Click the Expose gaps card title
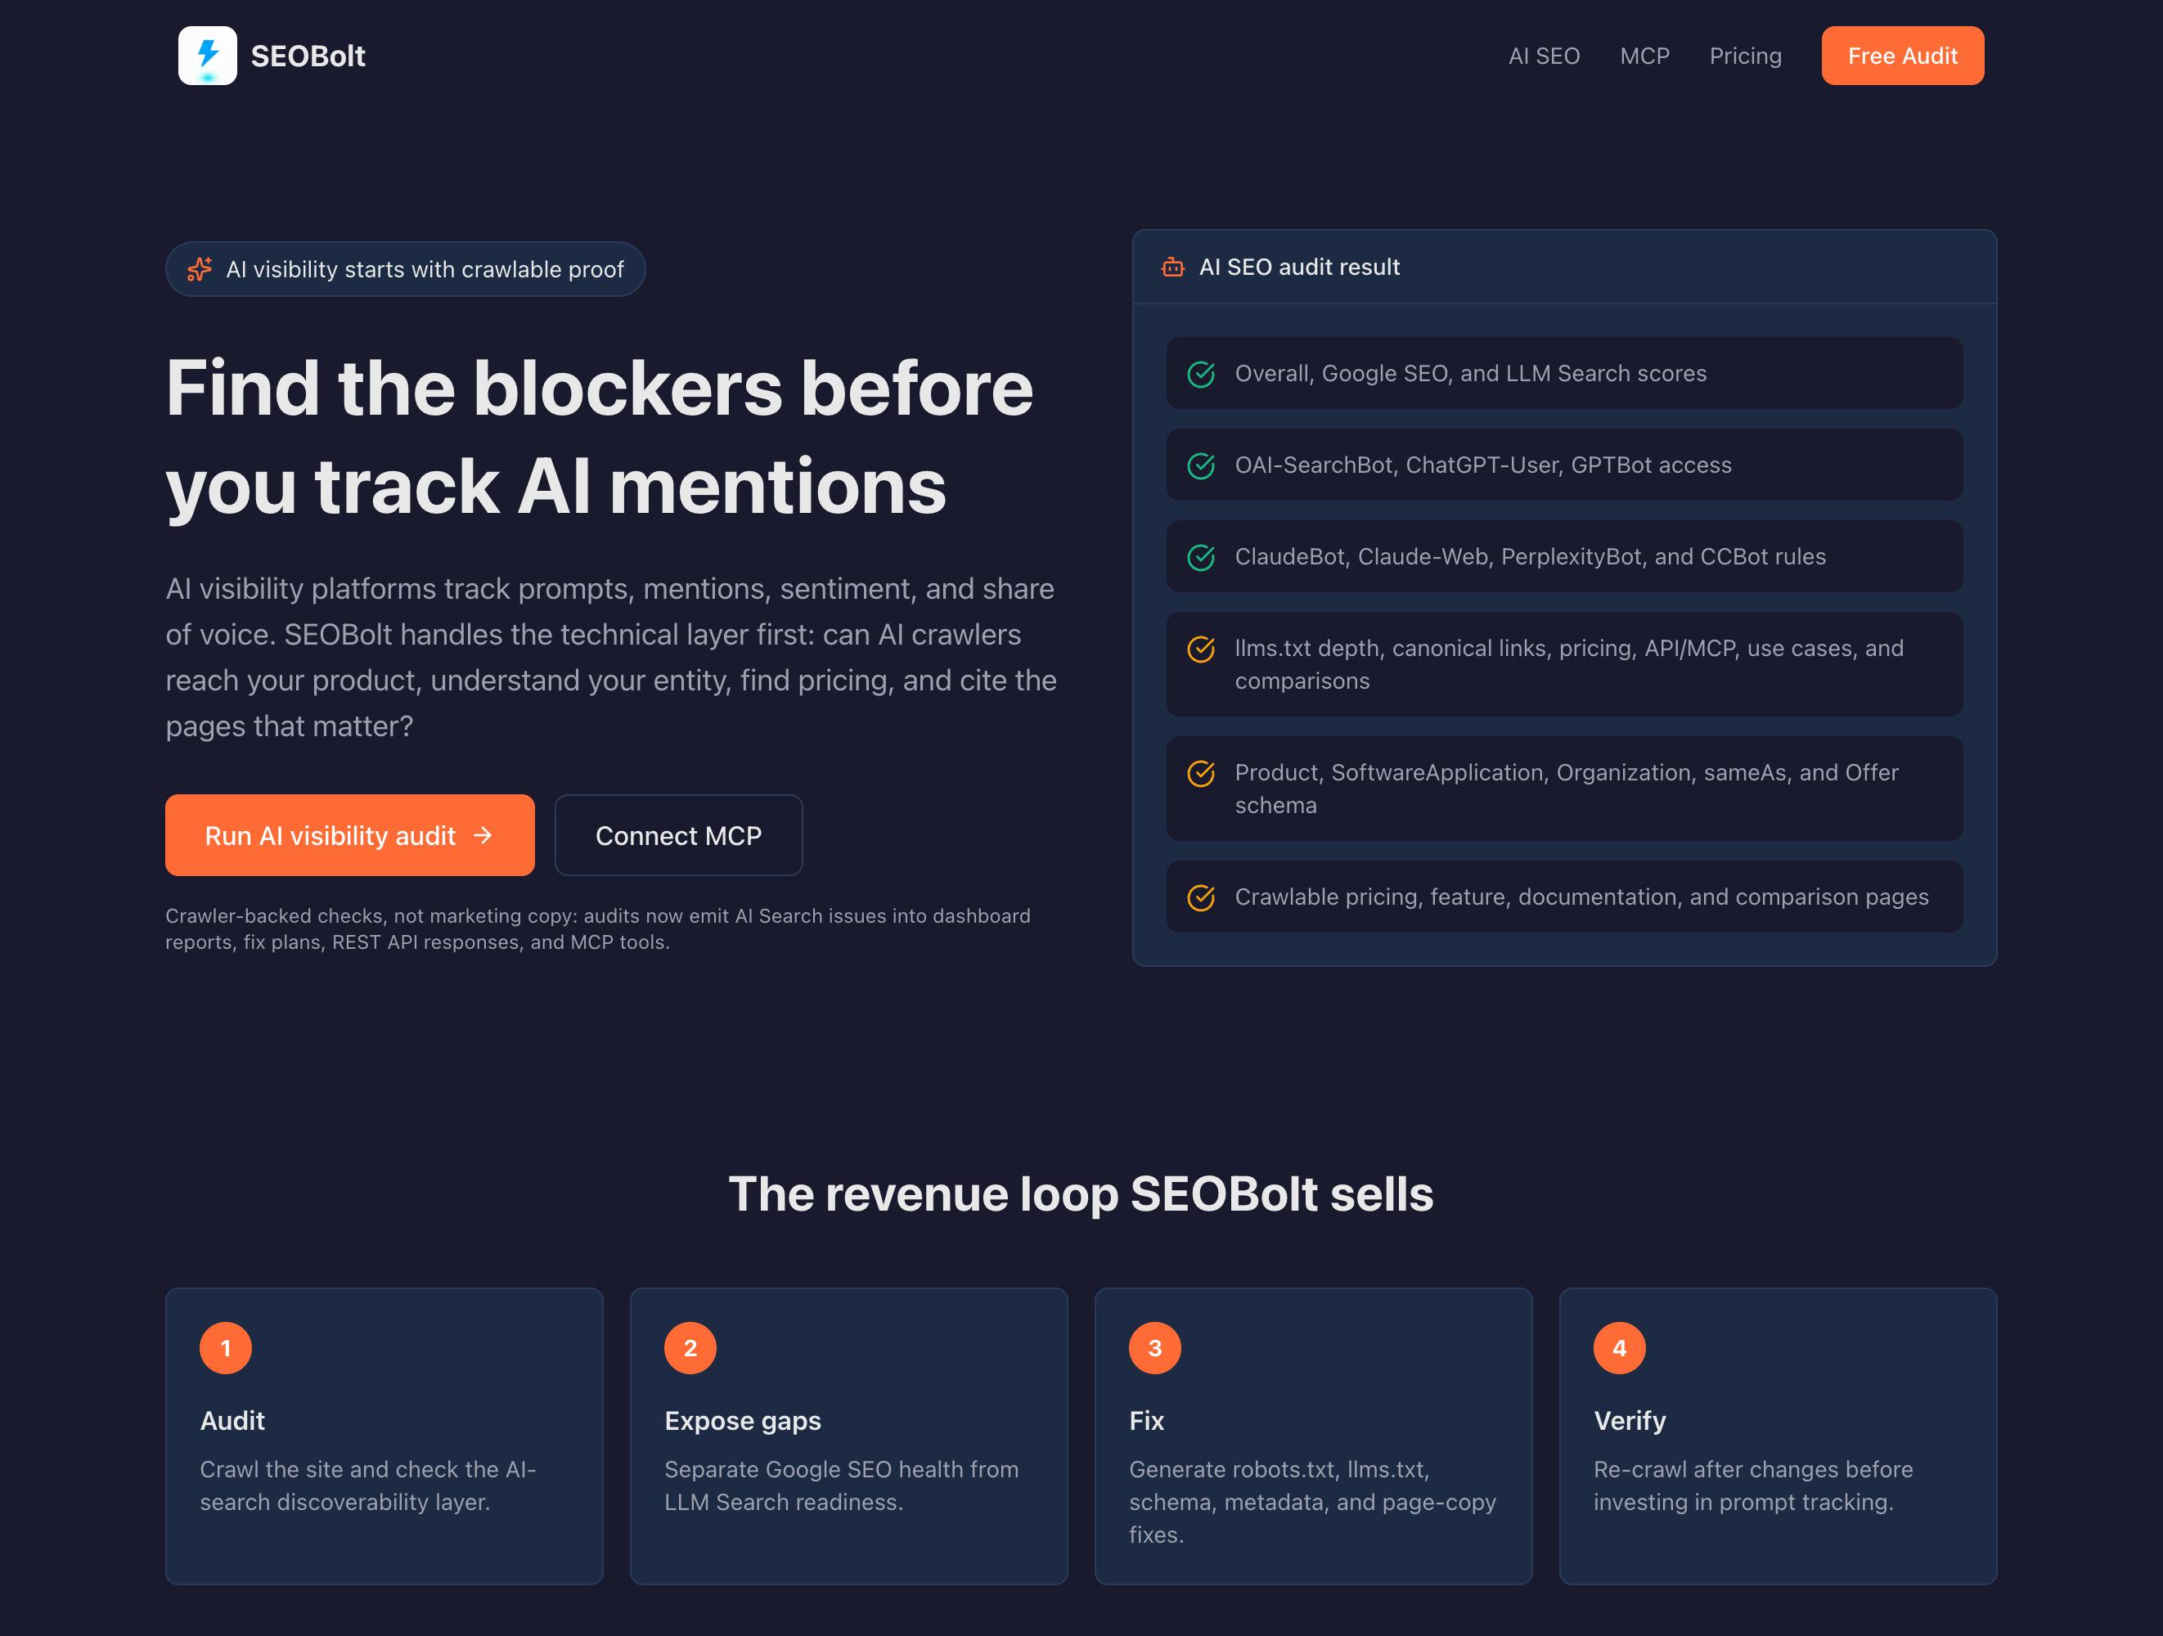This screenshot has width=2163, height=1636. coord(743,1421)
